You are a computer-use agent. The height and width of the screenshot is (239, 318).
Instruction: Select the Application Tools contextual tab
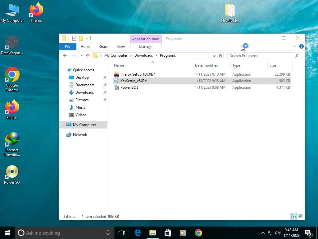click(146, 39)
